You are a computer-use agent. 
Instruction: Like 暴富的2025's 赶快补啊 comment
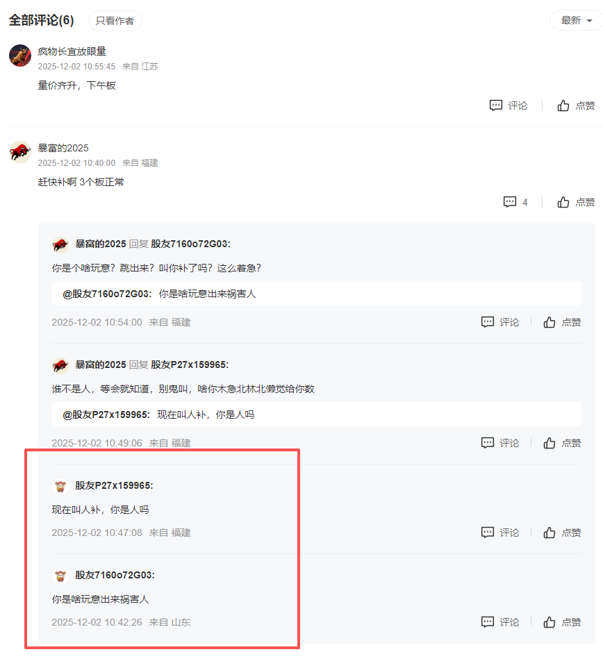point(576,202)
